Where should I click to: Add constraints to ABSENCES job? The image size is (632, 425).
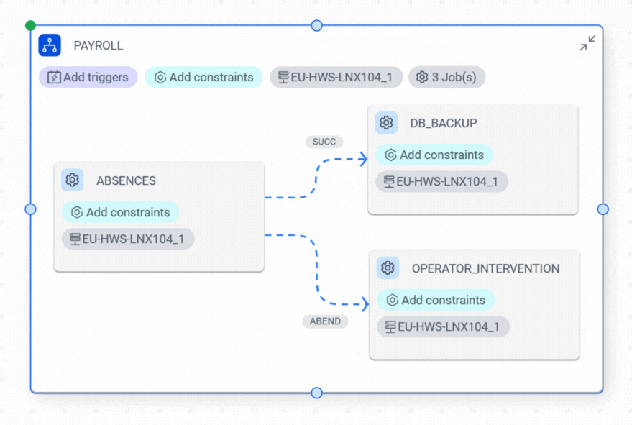coord(120,212)
